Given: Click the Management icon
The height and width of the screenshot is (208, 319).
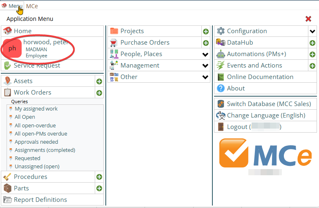Looking at the screenshot, I should coord(114,65).
